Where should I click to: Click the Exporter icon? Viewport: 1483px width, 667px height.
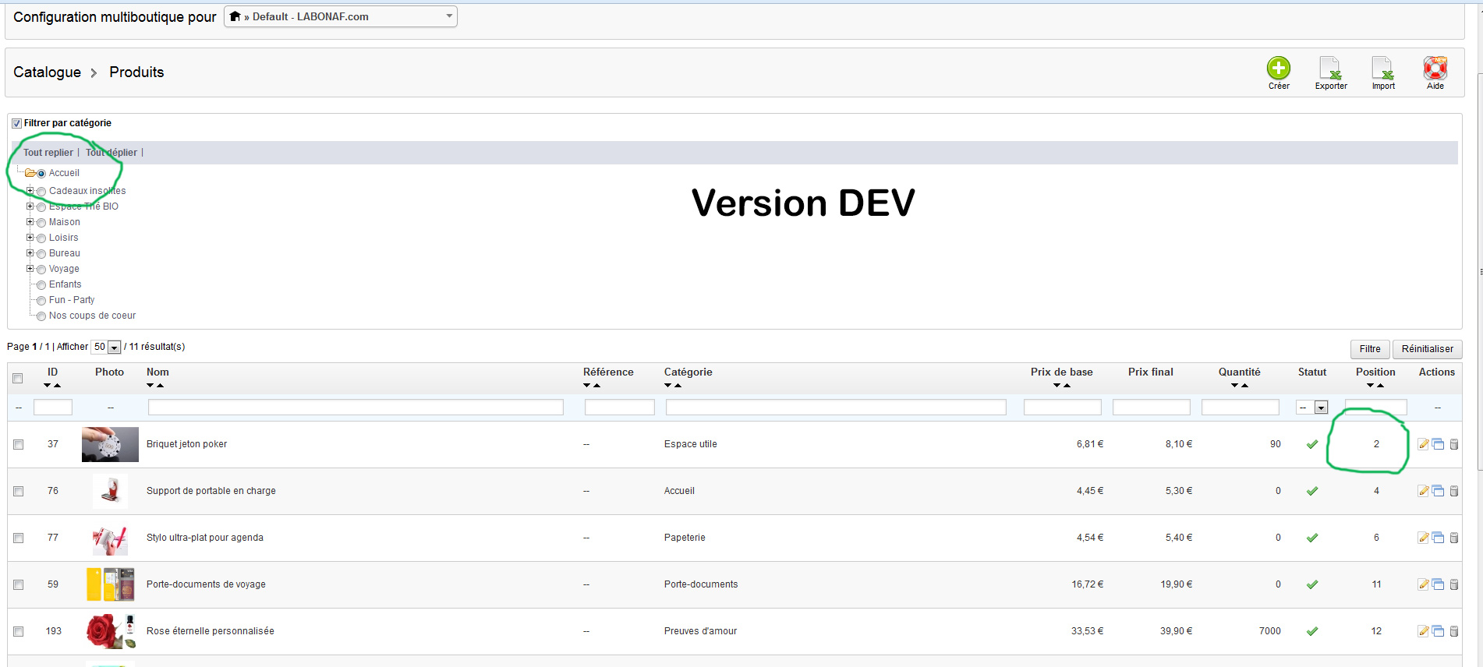tap(1330, 69)
